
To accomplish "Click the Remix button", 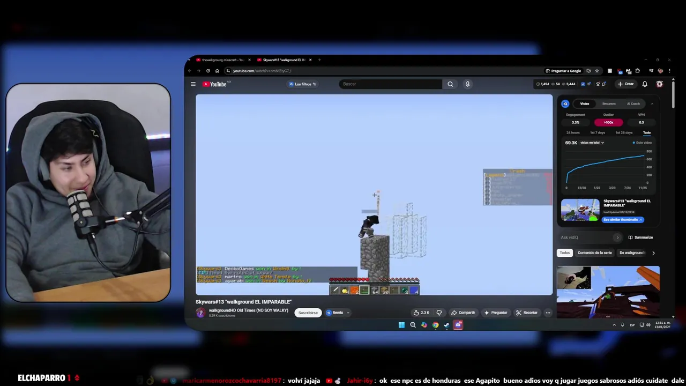I will pos(335,313).
